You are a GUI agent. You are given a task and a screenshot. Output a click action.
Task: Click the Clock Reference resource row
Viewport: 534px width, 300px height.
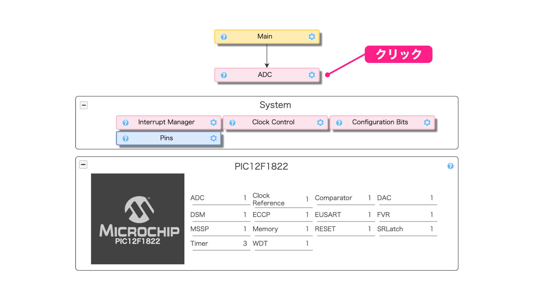coord(282,199)
